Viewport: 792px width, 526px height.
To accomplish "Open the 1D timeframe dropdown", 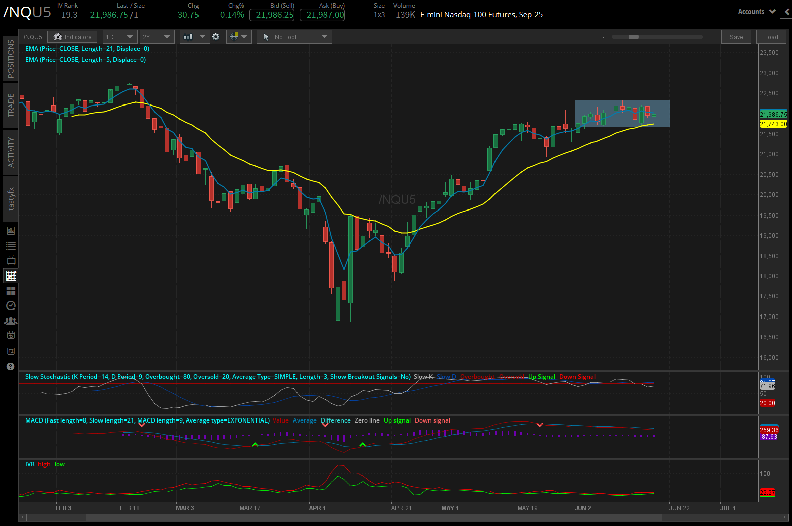I will pyautogui.click(x=120, y=37).
